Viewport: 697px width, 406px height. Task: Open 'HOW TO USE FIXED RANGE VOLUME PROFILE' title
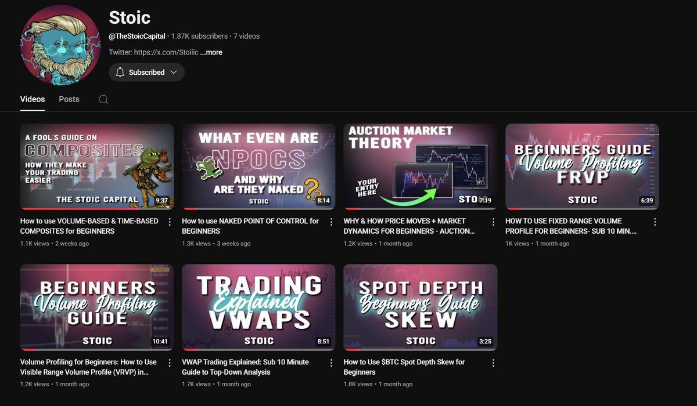coord(571,226)
